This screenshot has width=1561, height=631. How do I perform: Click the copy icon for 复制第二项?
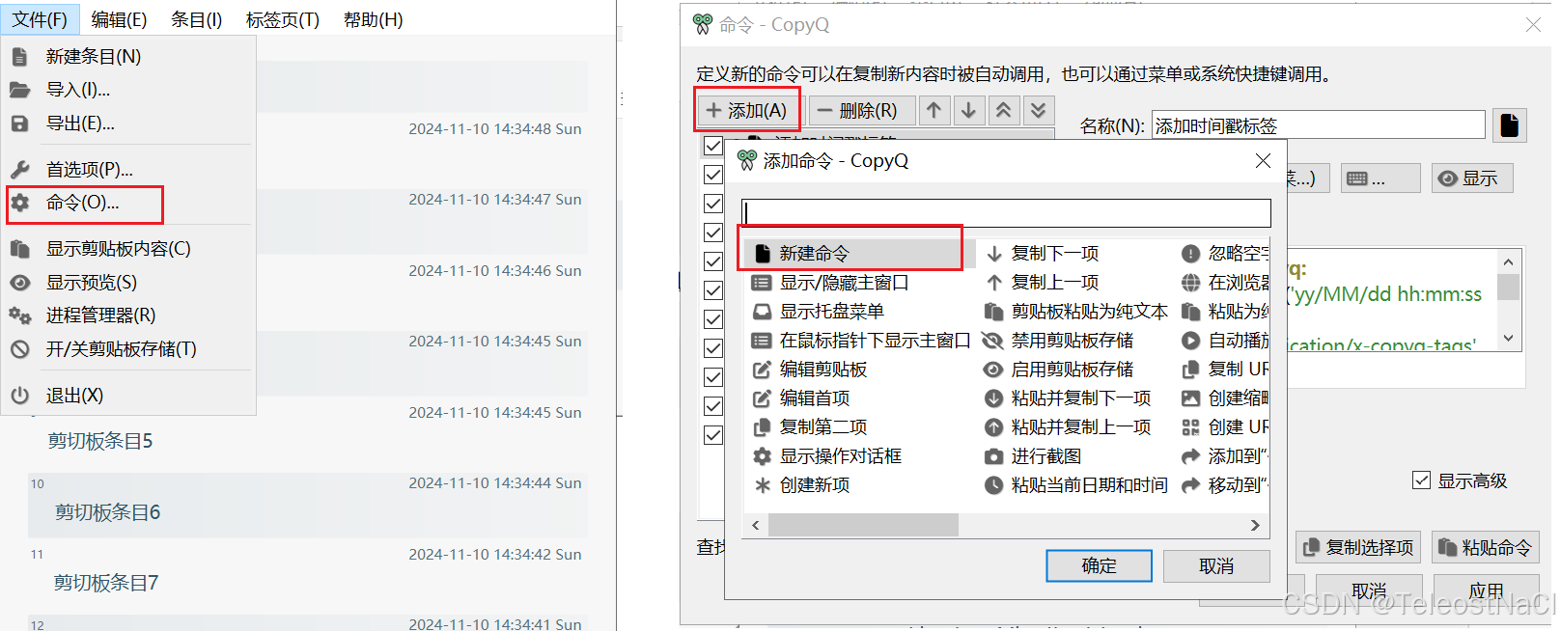762,427
